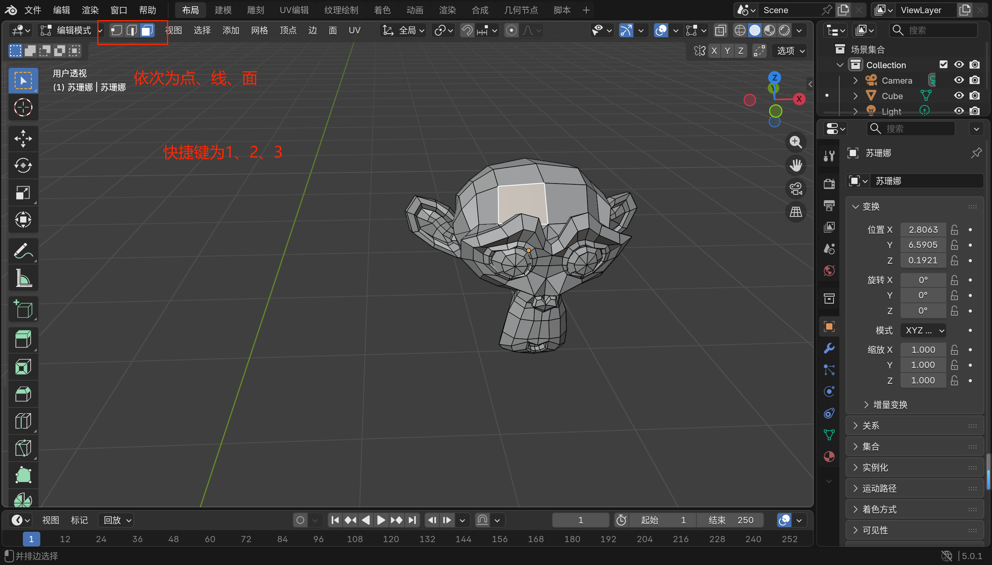Screen dimensions: 992x565
Task: Toggle camera view in viewport
Action: 796,189
